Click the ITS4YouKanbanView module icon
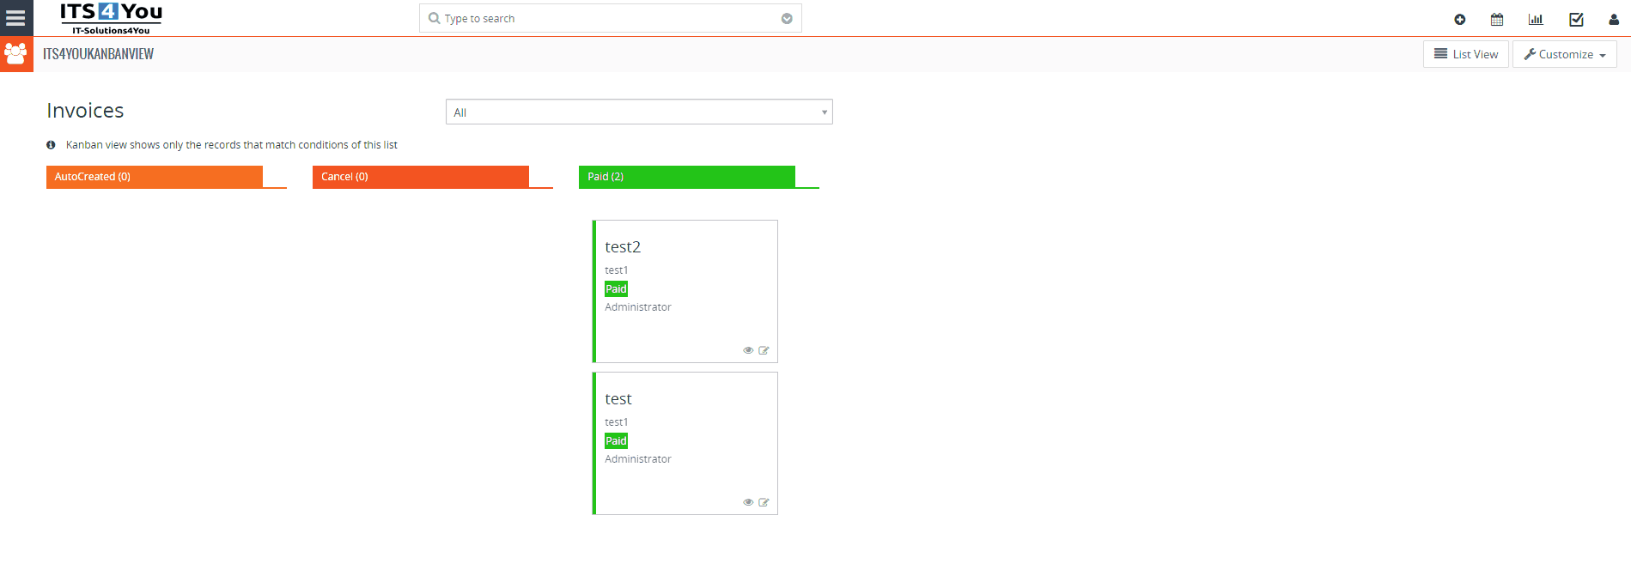 [16, 54]
